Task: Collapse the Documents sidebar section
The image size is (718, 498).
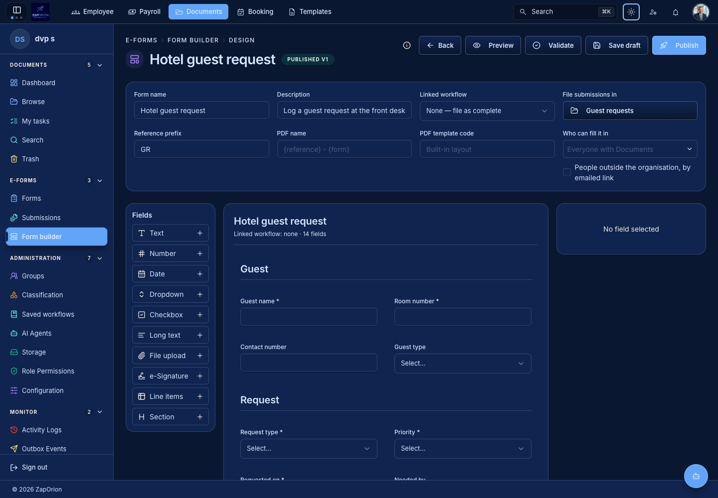Action: coord(100,65)
